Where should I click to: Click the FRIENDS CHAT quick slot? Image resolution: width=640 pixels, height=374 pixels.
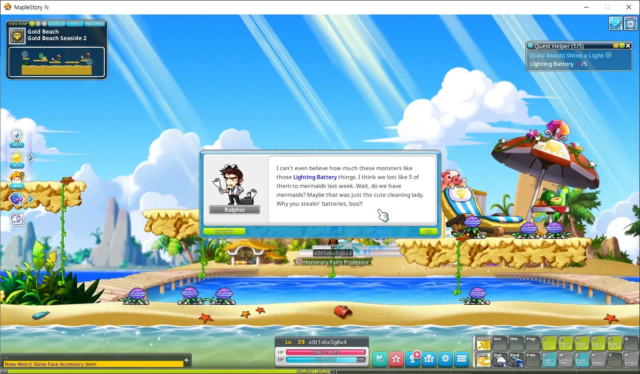click(582, 344)
